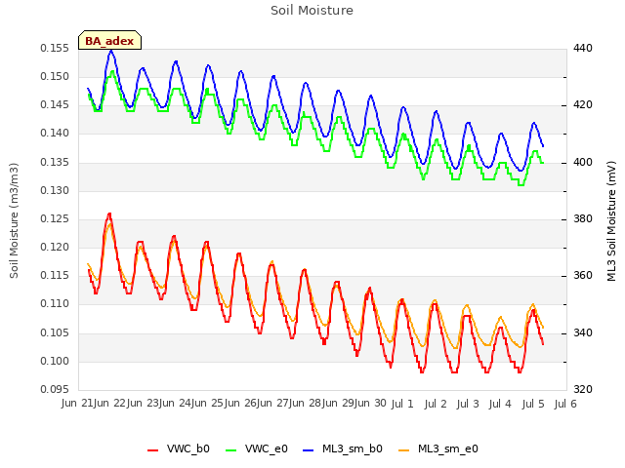Screen dimensions: 625x468
Task: Click the Soil Moisture chart title
Action: (x=312, y=11)
